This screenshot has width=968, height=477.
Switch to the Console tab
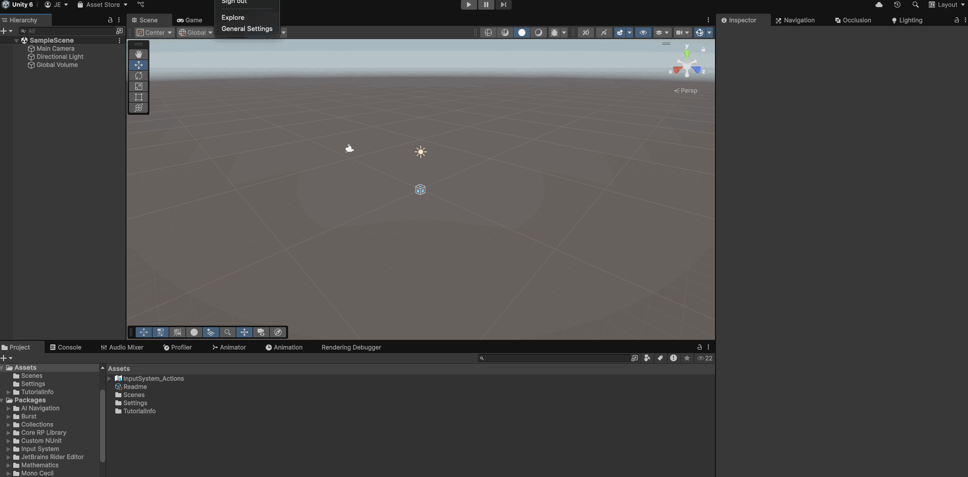pos(66,347)
